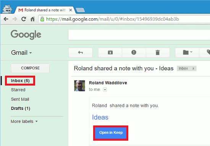Screen dimensions: 210x146
Task: Remove the Inbox label via its x
Action: click(x=193, y=68)
